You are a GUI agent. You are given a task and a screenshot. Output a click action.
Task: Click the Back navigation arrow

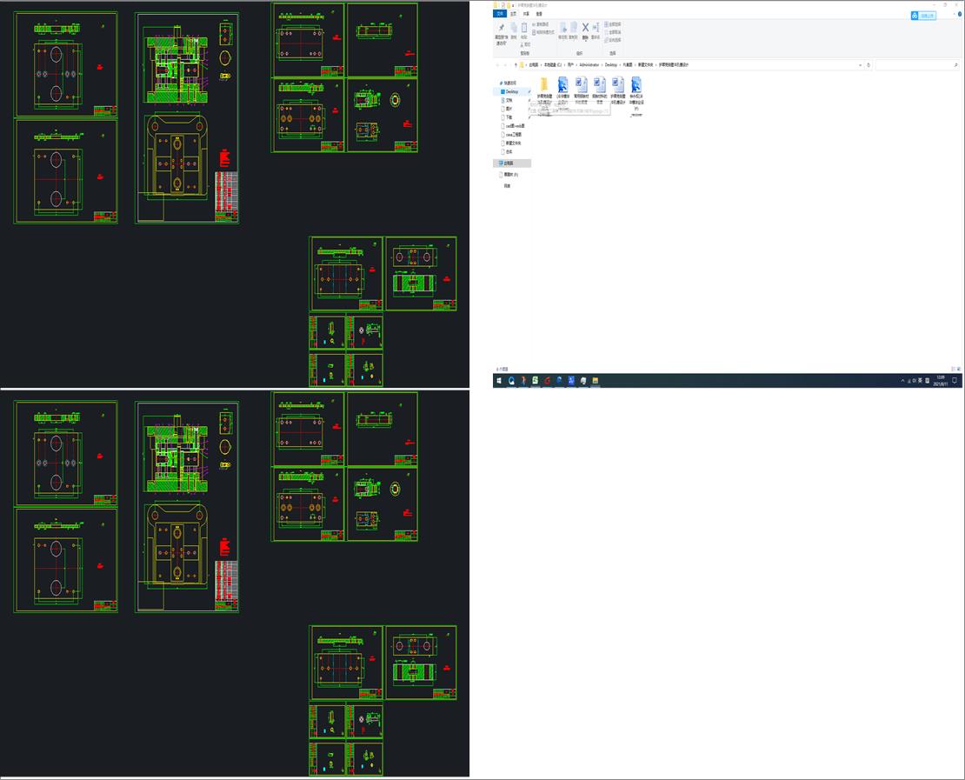pyautogui.click(x=497, y=64)
